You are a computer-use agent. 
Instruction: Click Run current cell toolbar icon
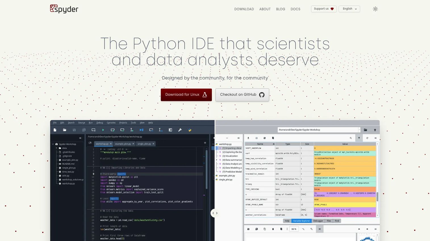click(113, 130)
